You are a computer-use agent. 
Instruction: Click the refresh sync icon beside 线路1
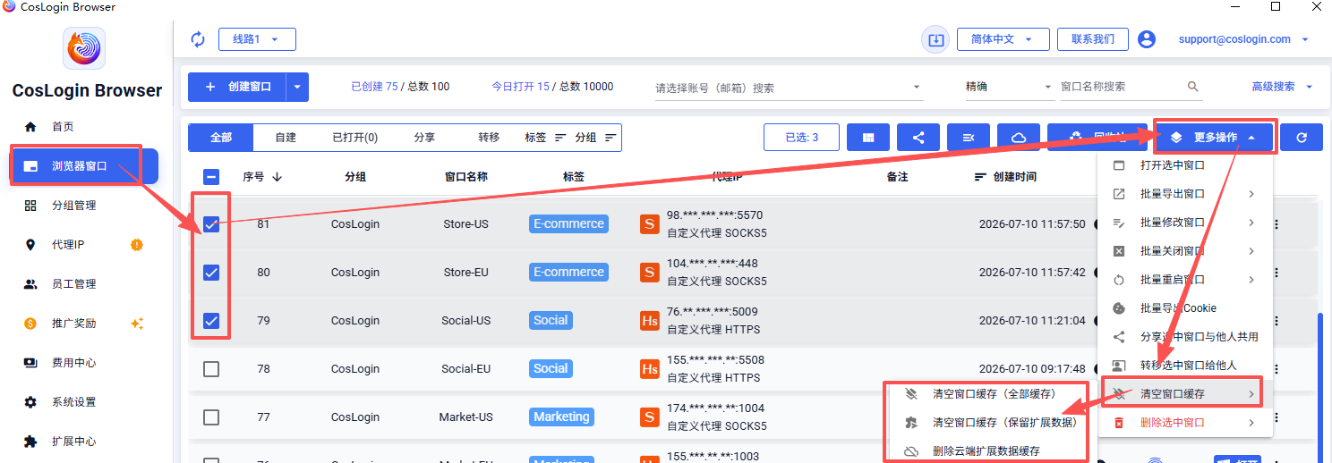pyautogui.click(x=198, y=39)
